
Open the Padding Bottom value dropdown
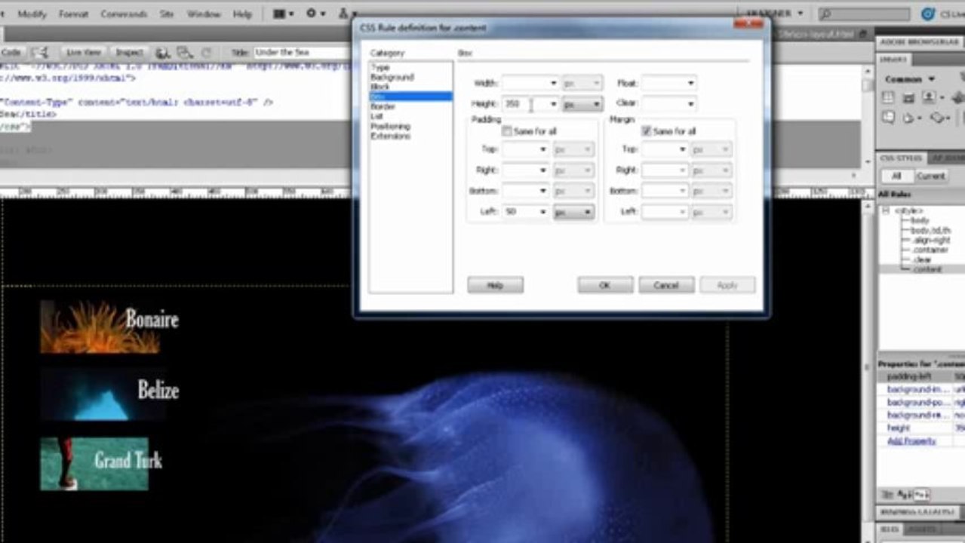point(542,192)
